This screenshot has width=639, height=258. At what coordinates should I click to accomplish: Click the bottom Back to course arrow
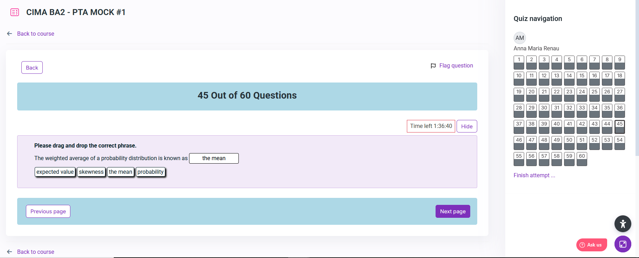tap(9, 252)
